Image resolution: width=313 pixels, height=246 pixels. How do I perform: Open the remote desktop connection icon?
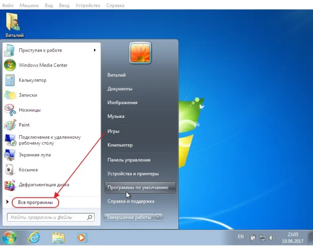point(10,140)
